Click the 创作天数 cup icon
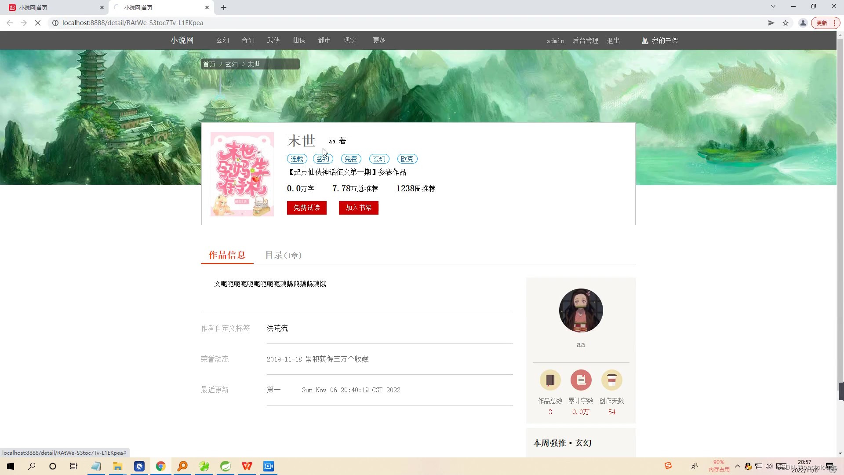This screenshot has width=844, height=475. 612,380
